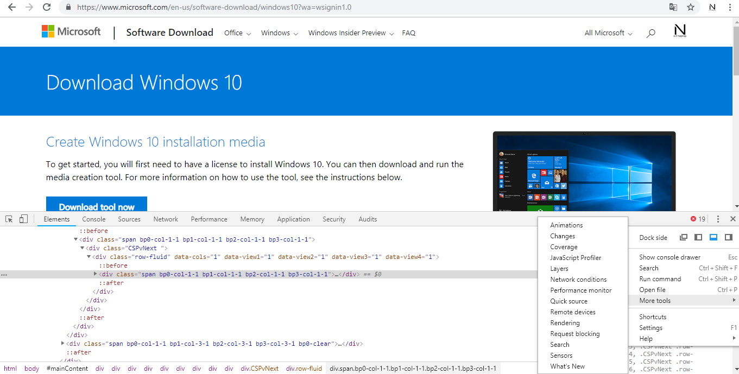Bookmark page with the star icon
The width and height of the screenshot is (739, 374).
coord(691,8)
